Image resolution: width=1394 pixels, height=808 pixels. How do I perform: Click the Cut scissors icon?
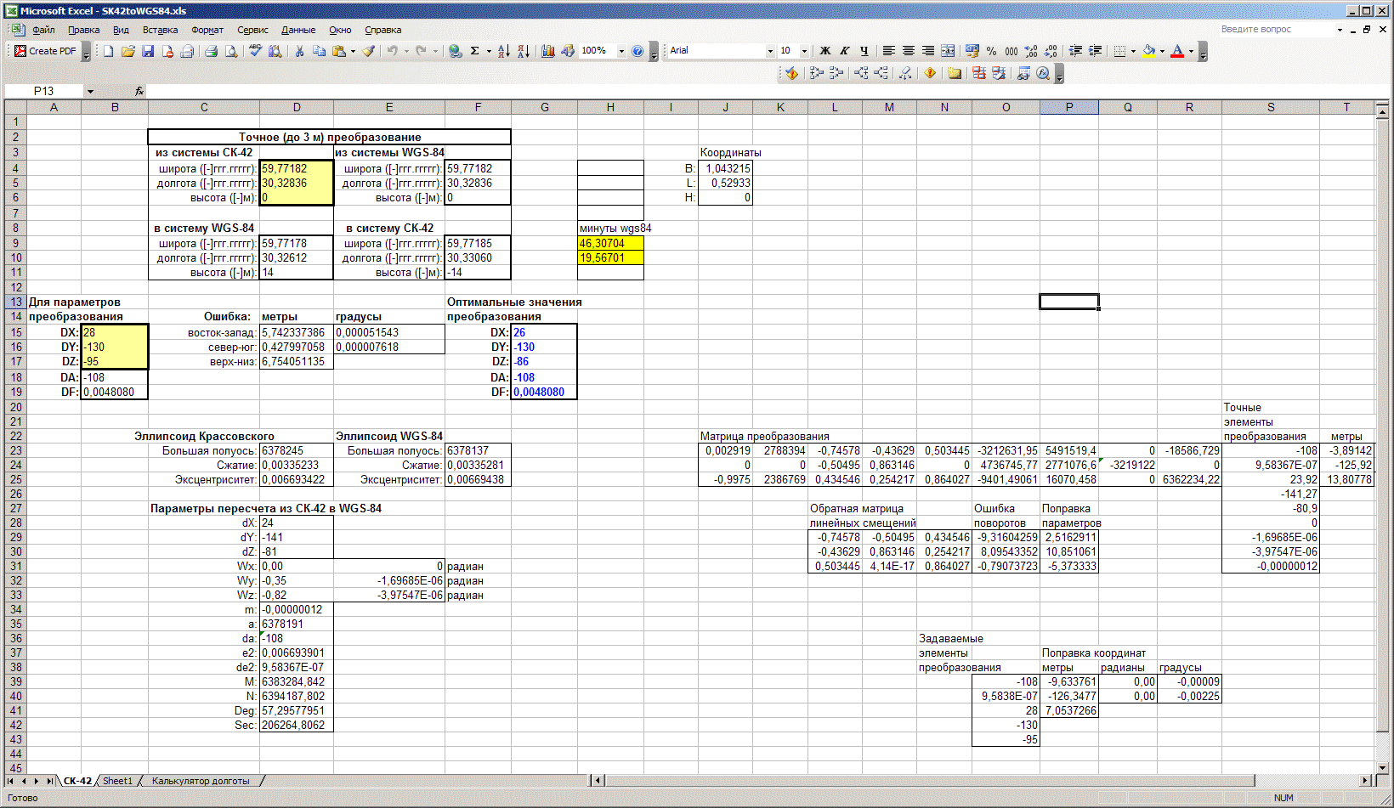click(x=299, y=51)
